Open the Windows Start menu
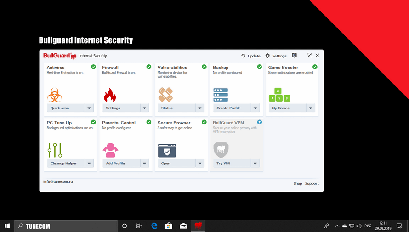409x232 pixels. tap(7, 226)
